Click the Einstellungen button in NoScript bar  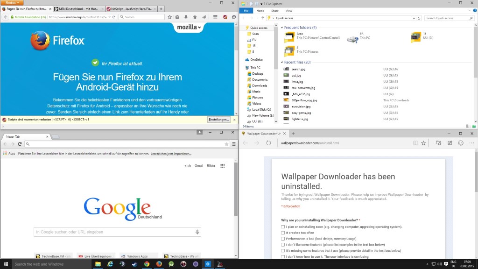(x=218, y=120)
